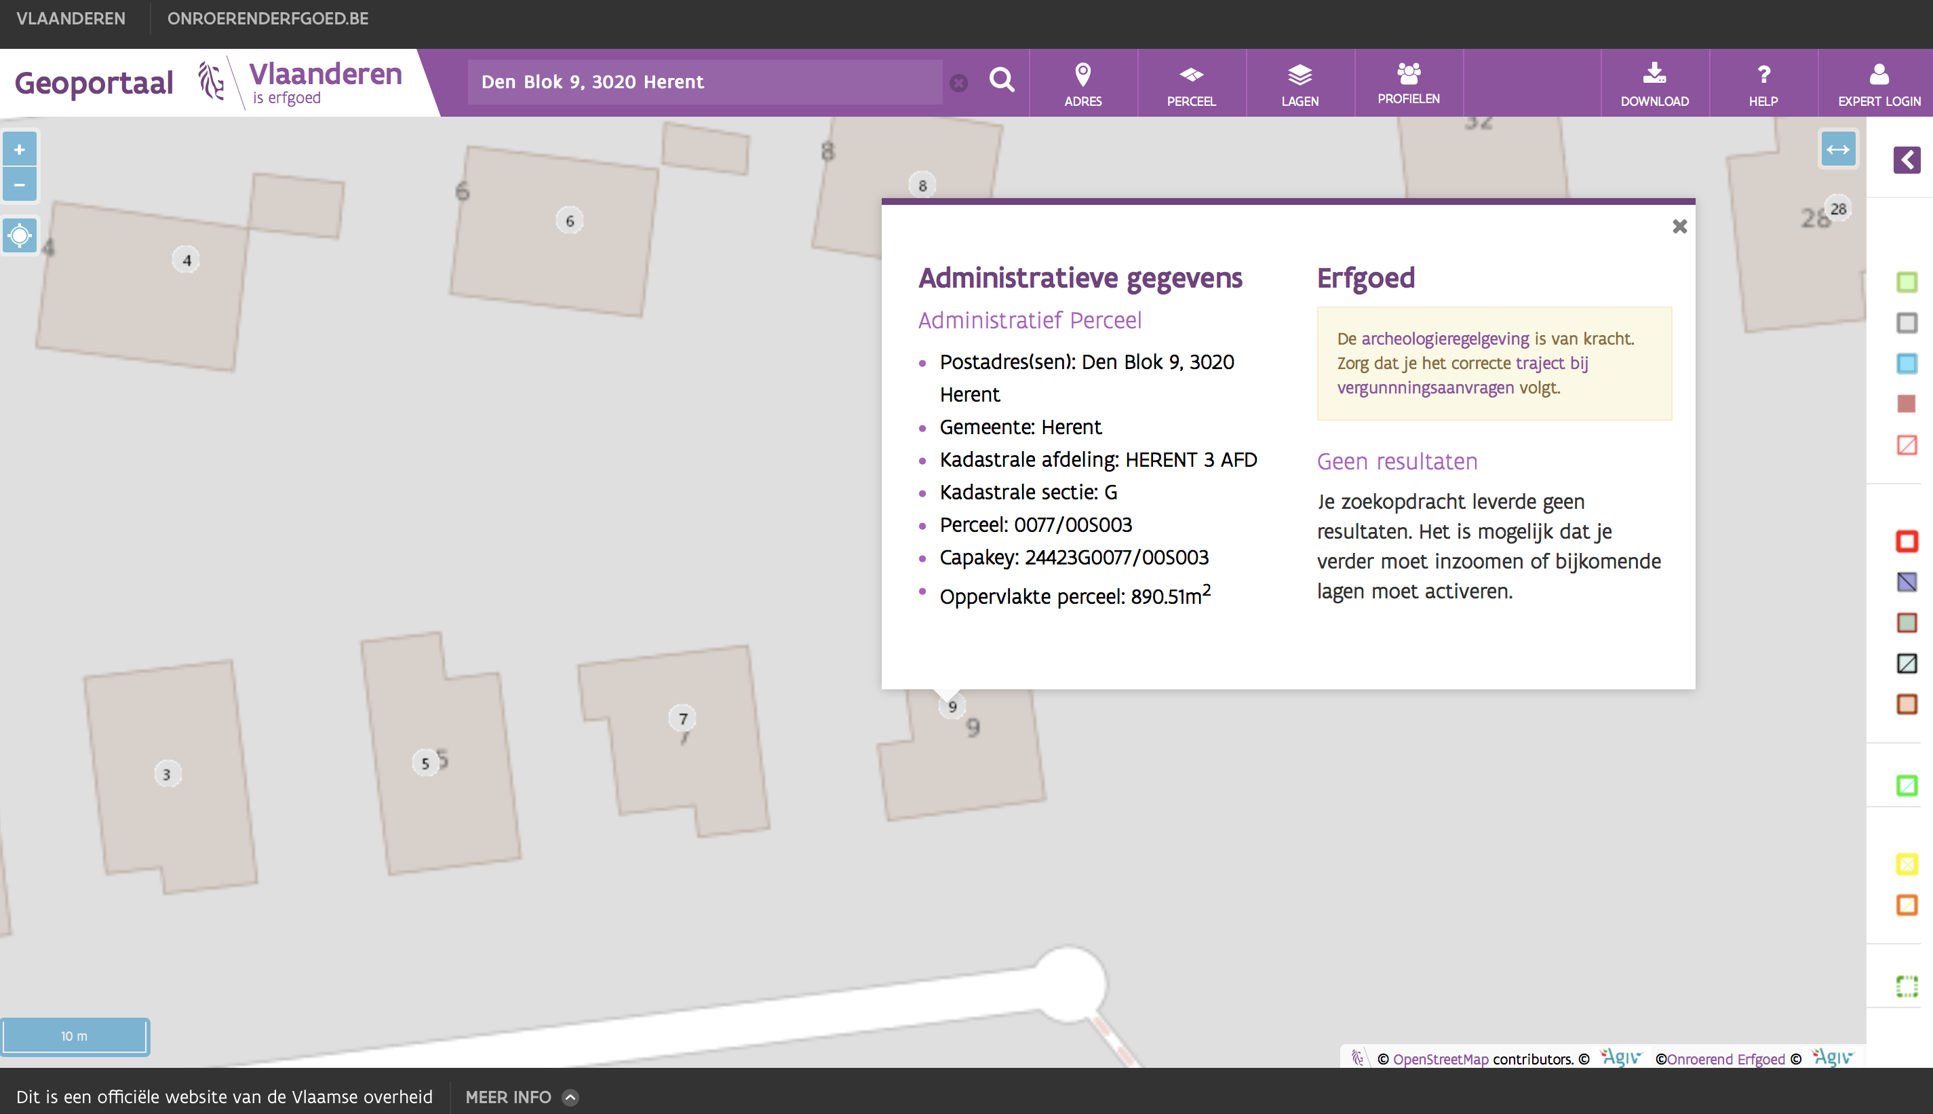
Task: Click the magnifier search icon
Action: coord(1001,79)
